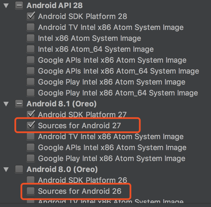The image size is (211, 207).
Task: Enable Intel x86 Atom System Image checkbox
Action: point(31,38)
